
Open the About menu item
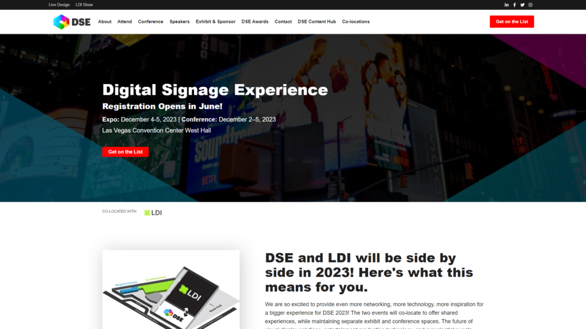[105, 22]
